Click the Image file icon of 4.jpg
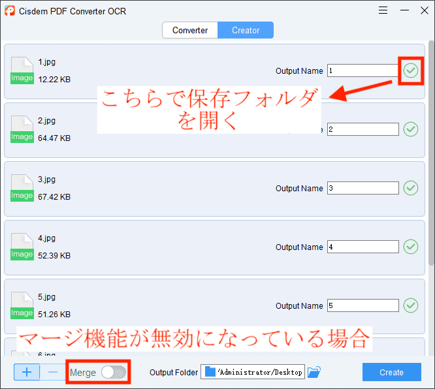The image size is (435, 389). click(x=22, y=247)
